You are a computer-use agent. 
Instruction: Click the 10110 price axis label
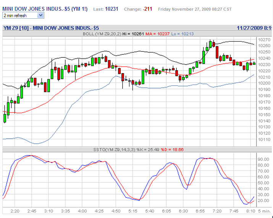pos(264,139)
